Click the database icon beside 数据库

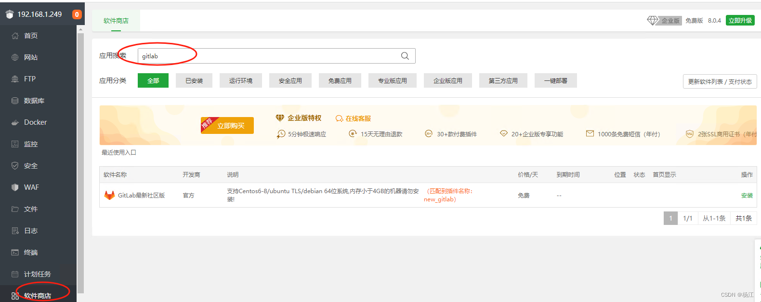click(x=15, y=101)
